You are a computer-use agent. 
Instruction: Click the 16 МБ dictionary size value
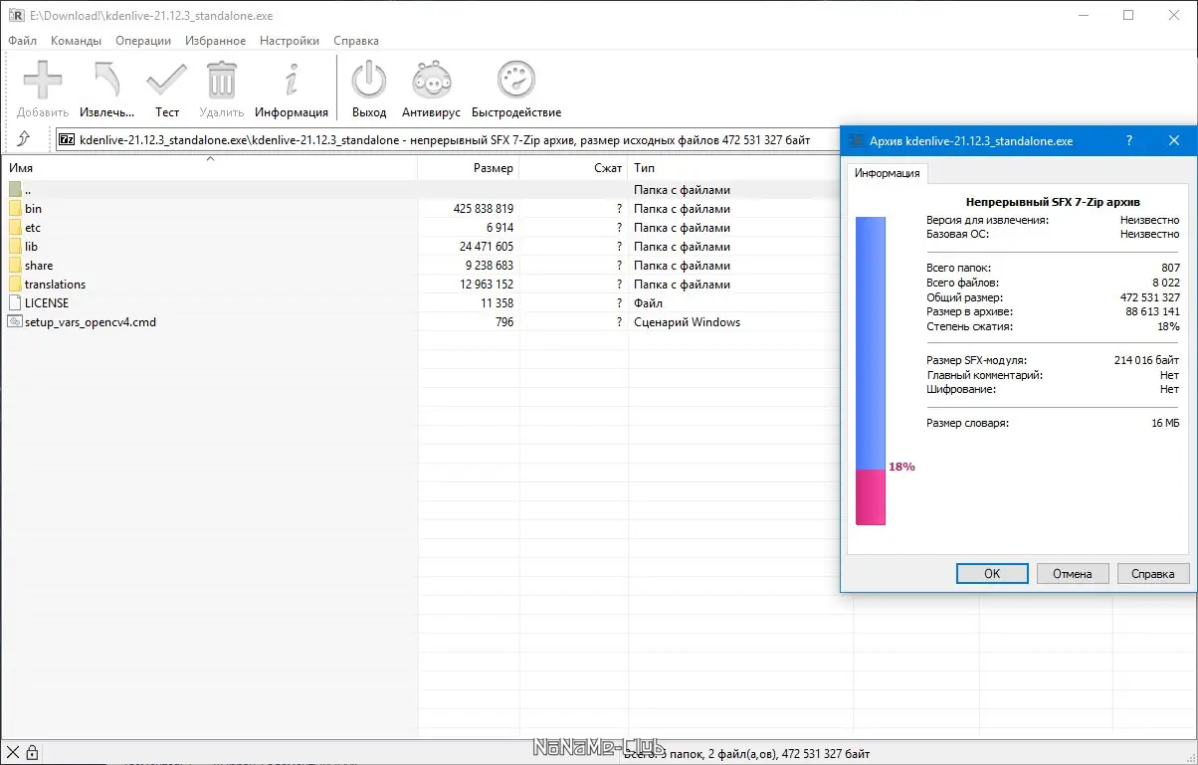[x=1165, y=423]
